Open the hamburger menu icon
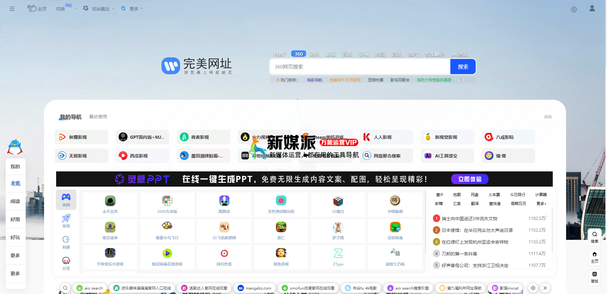This screenshot has width=607, height=294. (12, 9)
